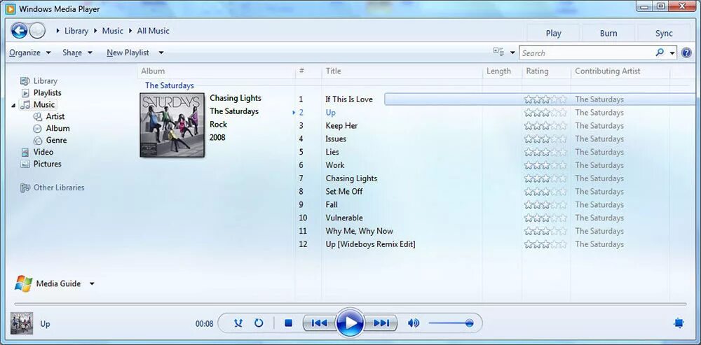Go back with the blue back arrow
This screenshot has width=701, height=345.
click(19, 31)
